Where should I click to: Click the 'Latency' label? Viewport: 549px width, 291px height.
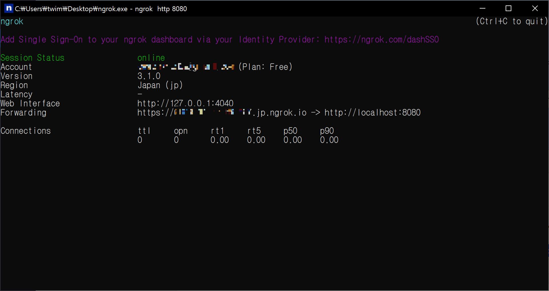17,94
